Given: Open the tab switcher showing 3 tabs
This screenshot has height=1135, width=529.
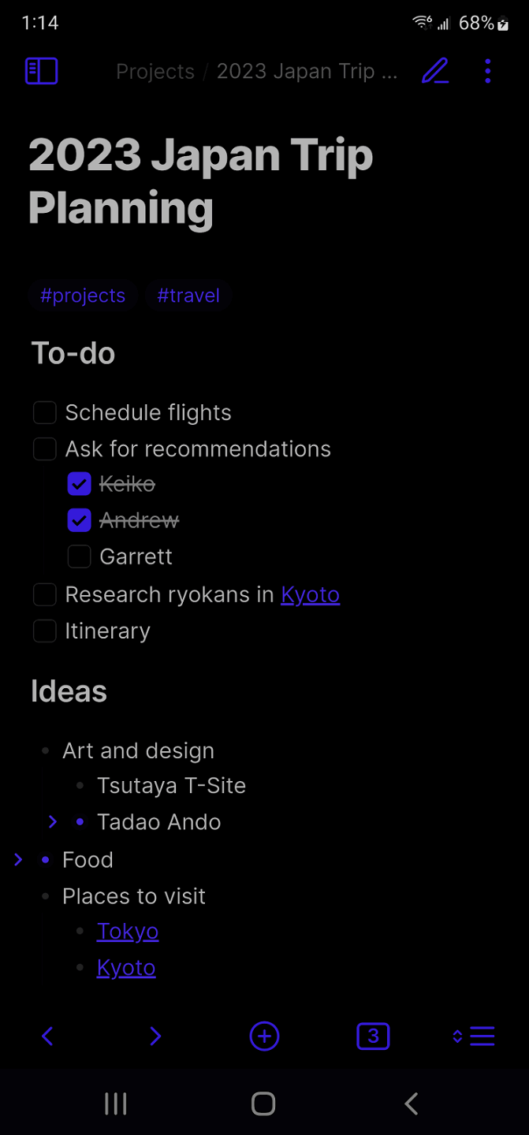Looking at the screenshot, I should (x=373, y=1036).
